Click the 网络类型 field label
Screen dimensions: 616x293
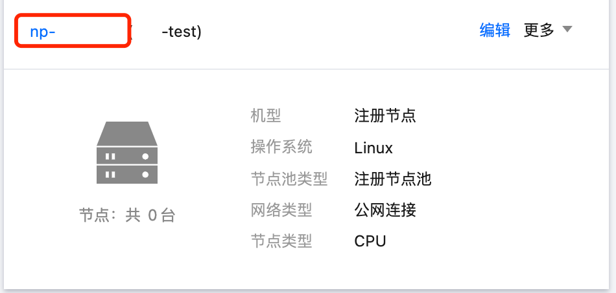click(281, 210)
